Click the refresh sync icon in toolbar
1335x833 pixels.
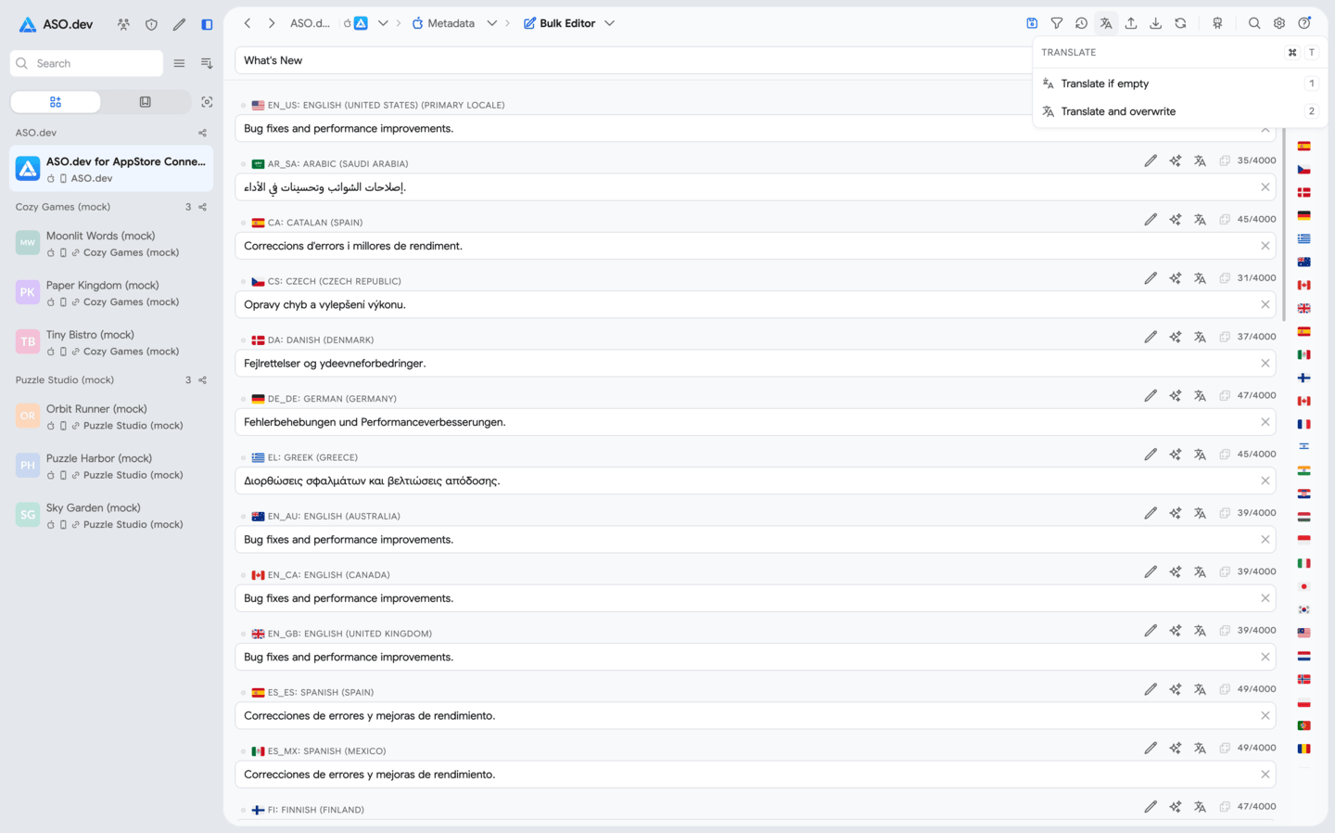tap(1180, 23)
